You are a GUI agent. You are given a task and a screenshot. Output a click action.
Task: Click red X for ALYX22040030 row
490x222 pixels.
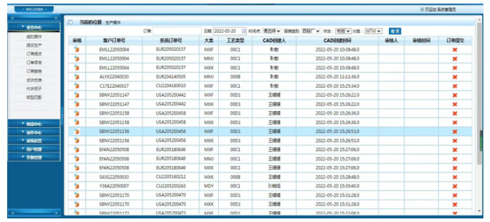pyautogui.click(x=455, y=77)
